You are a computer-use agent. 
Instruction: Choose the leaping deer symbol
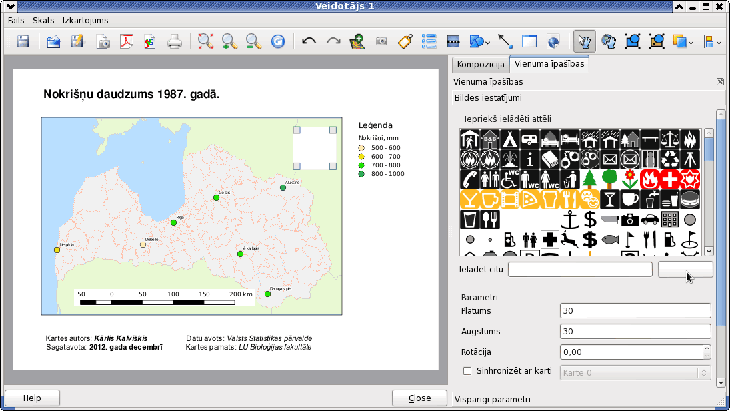click(x=570, y=240)
